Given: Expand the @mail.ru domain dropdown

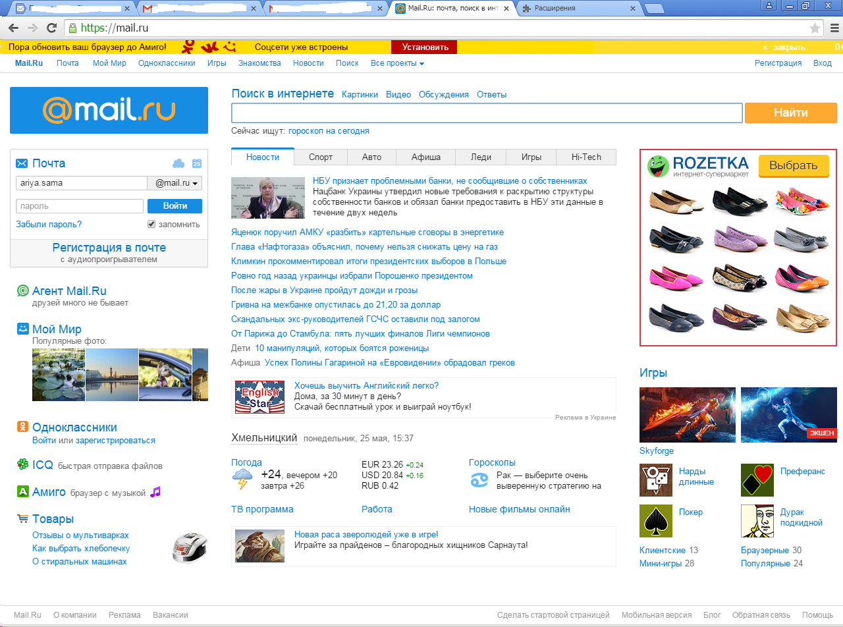Looking at the screenshot, I should [175, 184].
